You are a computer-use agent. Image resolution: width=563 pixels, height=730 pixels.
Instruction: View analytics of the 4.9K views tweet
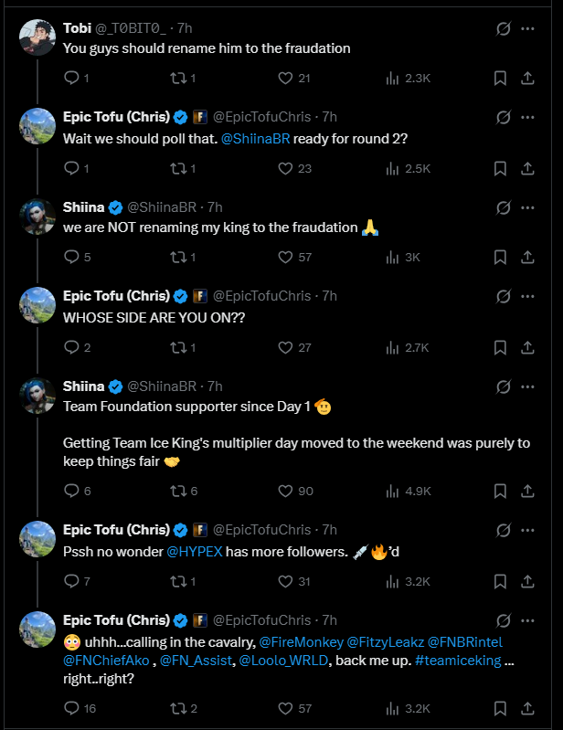tap(392, 492)
